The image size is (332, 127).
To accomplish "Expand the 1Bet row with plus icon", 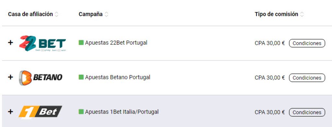I will tap(10, 112).
